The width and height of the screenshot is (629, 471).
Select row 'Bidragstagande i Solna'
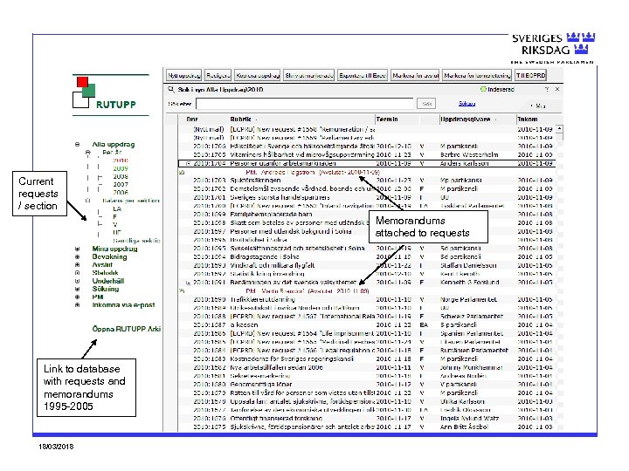pyautogui.click(x=365, y=256)
